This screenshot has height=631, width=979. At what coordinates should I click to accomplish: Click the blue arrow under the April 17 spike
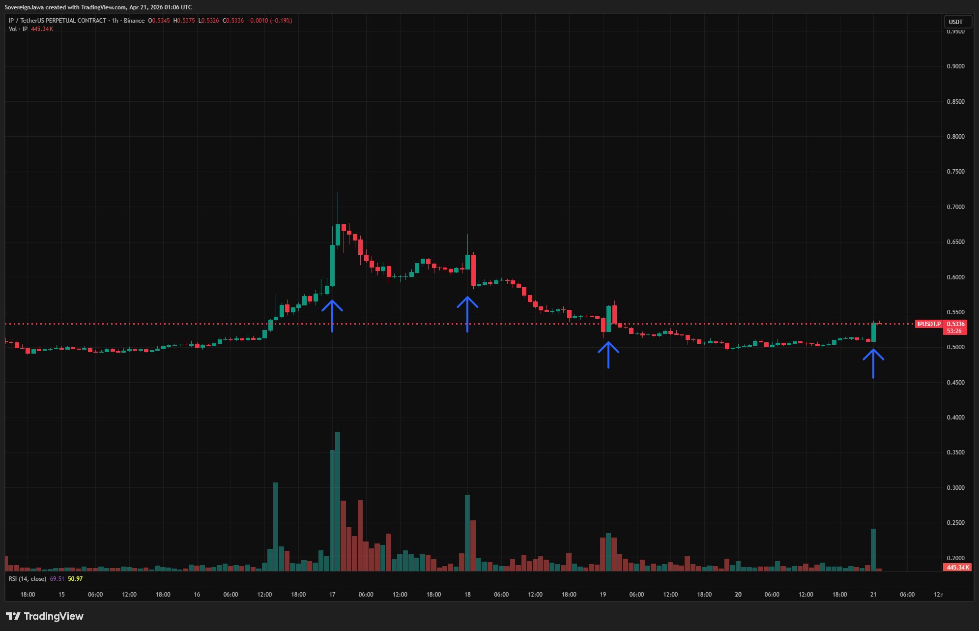tap(332, 315)
